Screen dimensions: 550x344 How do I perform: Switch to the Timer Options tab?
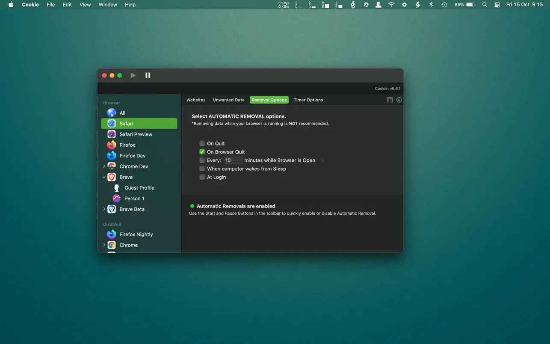coord(308,100)
